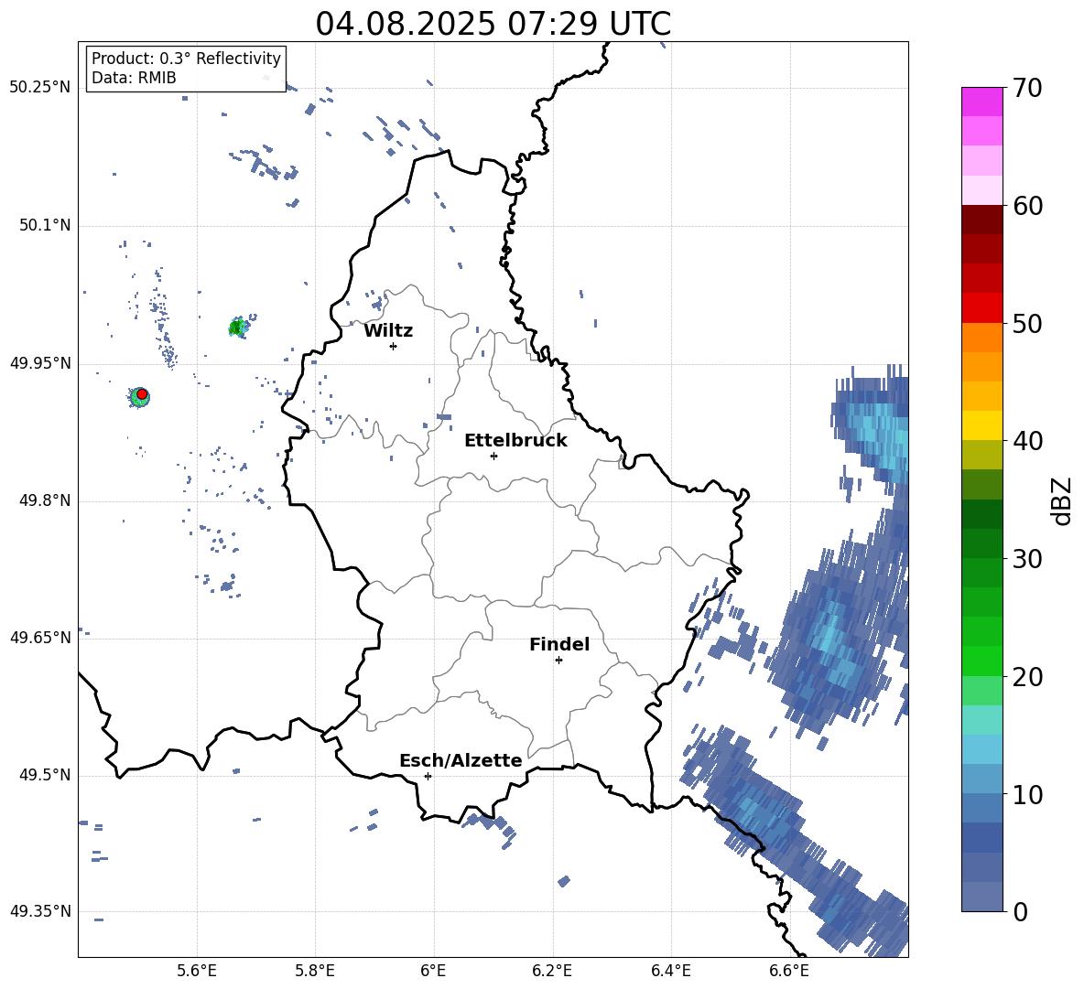This screenshot has width=1084, height=989.
Task: Click the Ettelbruck station cross marker
Action: pos(493,456)
